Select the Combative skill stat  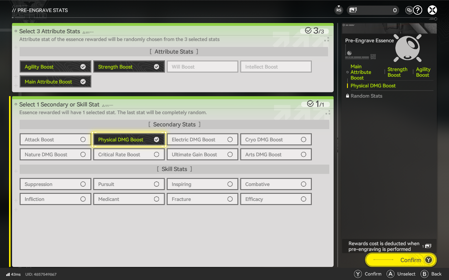click(276, 184)
